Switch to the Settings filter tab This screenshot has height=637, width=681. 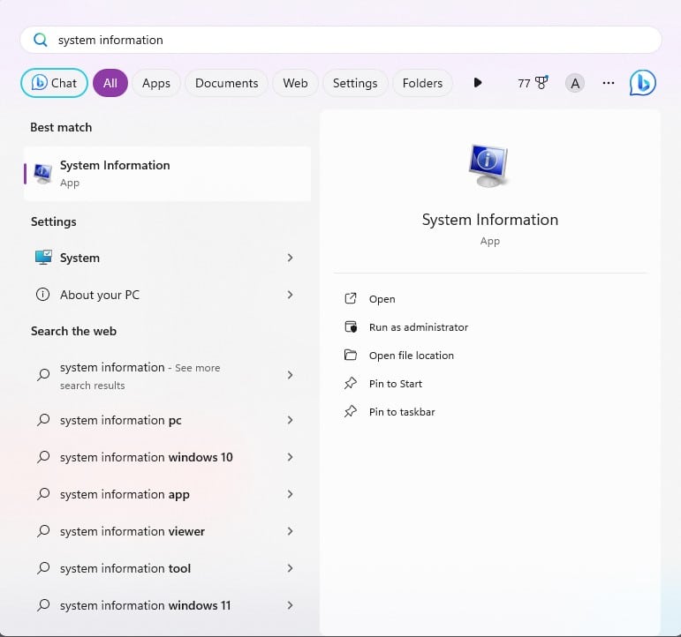pyautogui.click(x=355, y=83)
